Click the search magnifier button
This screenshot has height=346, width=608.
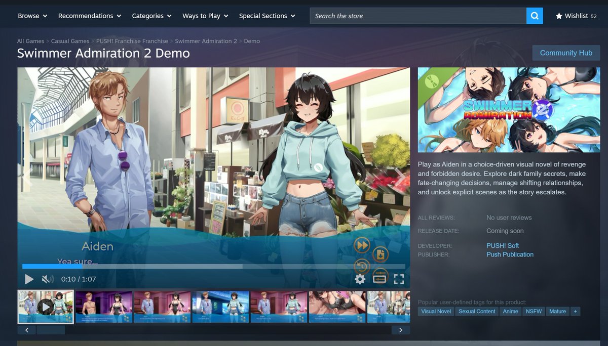click(x=535, y=16)
